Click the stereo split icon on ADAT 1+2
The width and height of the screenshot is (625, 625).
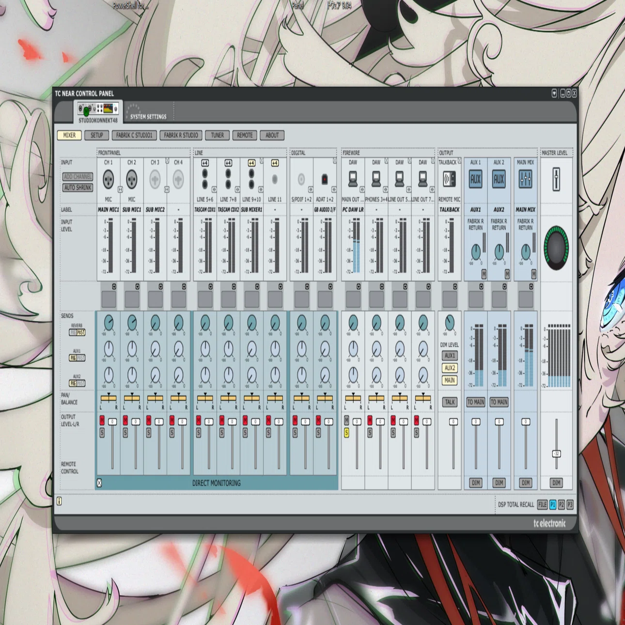334,189
